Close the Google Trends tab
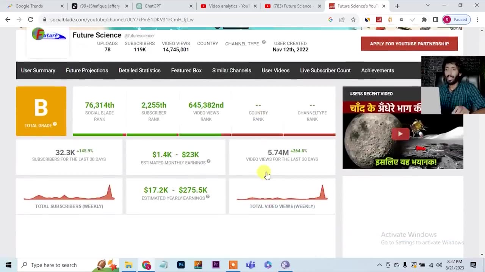The image size is (485, 272). pos(62,6)
